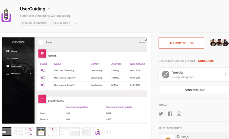
Task: Select the Guides item in the sidebar
Action: [x=14, y=51]
